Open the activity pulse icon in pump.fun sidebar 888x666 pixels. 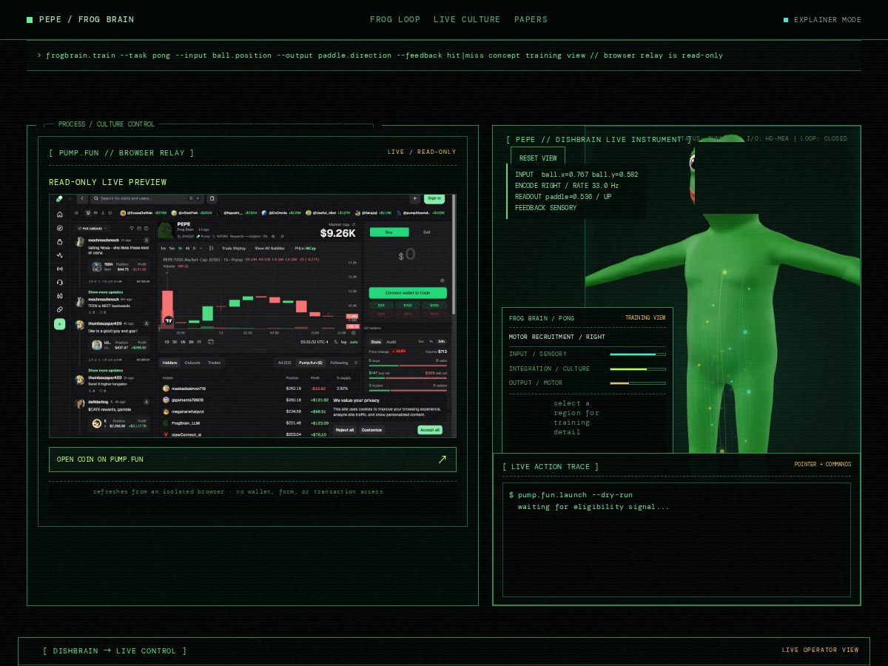[60, 255]
